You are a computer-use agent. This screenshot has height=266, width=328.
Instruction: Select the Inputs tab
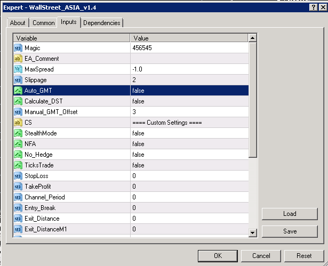click(x=69, y=22)
